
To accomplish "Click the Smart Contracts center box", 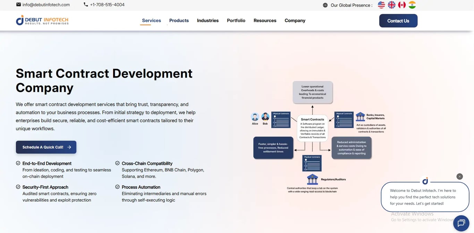I will [313, 128].
